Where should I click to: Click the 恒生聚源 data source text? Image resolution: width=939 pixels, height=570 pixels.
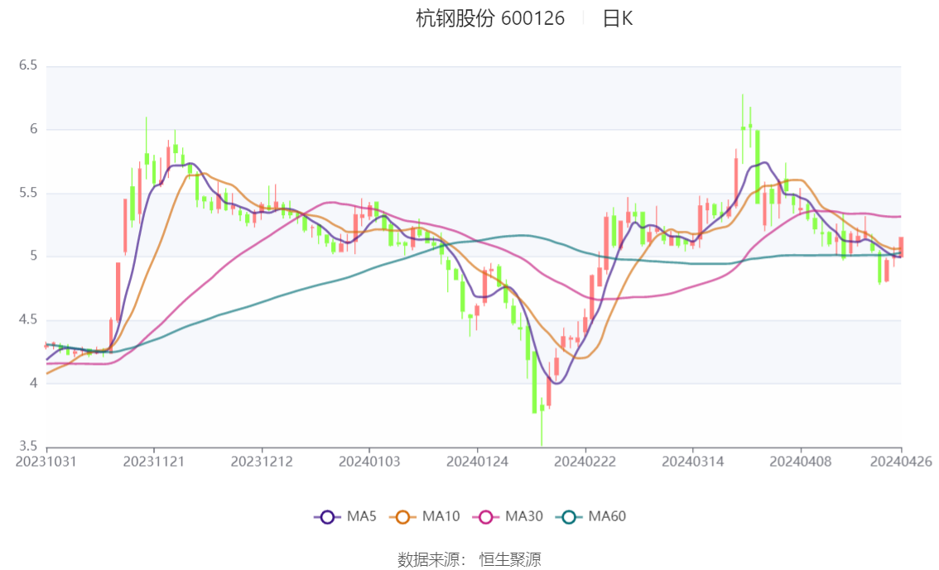[510, 560]
